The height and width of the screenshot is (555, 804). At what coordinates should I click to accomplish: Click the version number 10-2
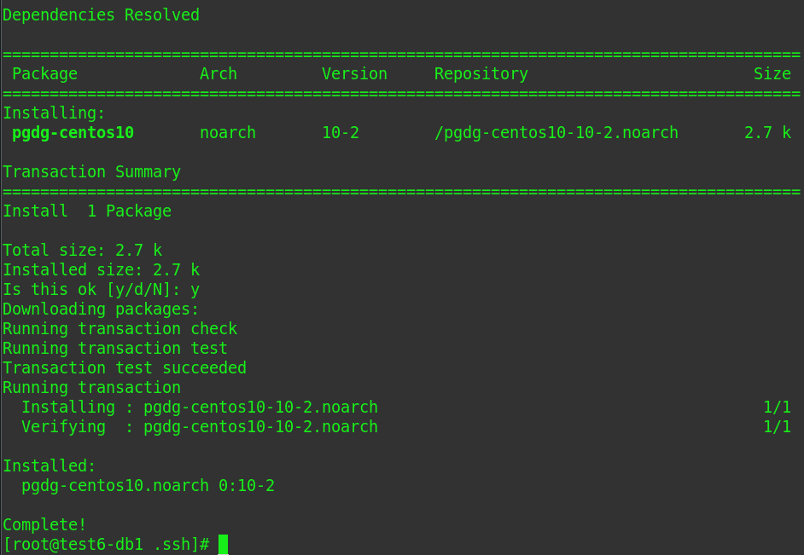pos(340,132)
